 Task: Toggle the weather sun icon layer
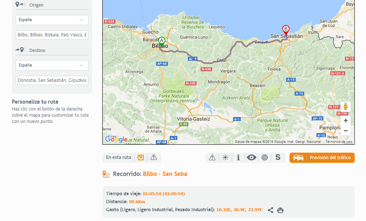[x=225, y=157]
